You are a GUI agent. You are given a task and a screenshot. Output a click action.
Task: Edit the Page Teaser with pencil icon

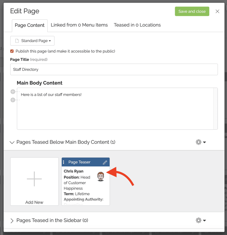[105, 162]
